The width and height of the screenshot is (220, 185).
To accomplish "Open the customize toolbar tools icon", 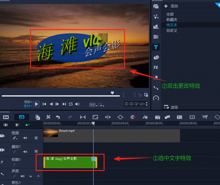I will click(x=49, y=117).
